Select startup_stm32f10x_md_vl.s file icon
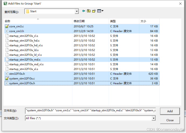 tap(7, 64)
